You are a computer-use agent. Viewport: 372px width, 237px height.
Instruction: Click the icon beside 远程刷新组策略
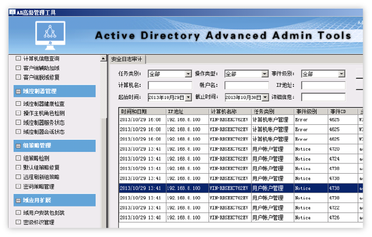18,177
